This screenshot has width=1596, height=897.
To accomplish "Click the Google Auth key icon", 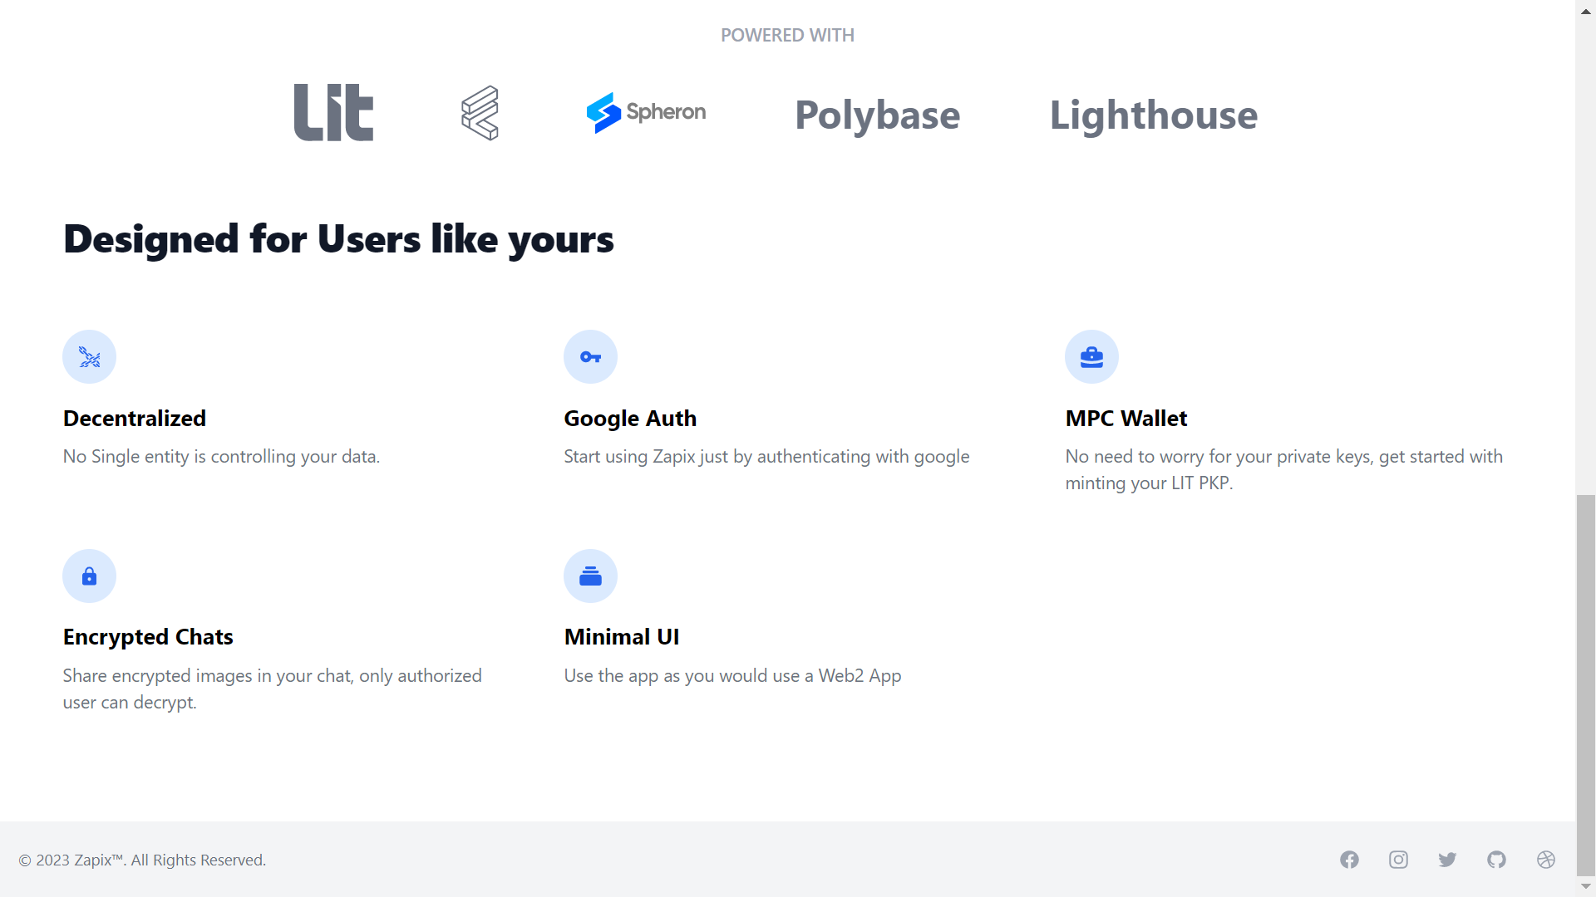I will (590, 357).
